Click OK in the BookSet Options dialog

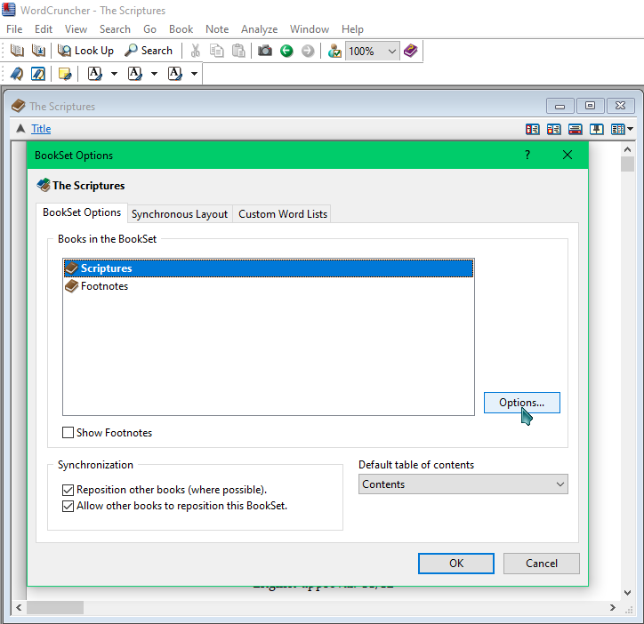[x=456, y=564]
